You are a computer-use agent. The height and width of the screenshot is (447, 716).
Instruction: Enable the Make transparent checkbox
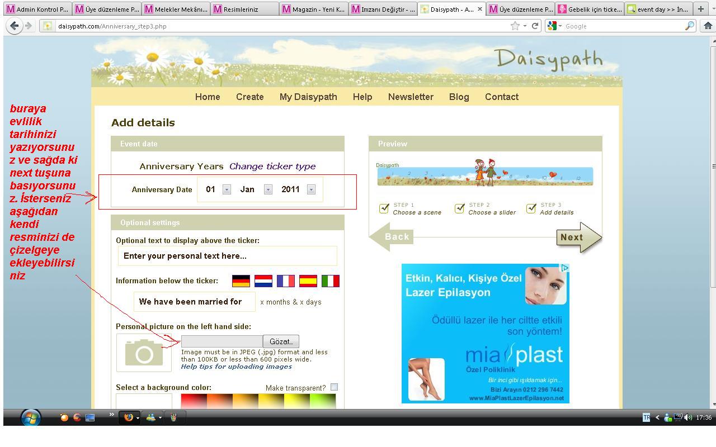pyautogui.click(x=334, y=387)
